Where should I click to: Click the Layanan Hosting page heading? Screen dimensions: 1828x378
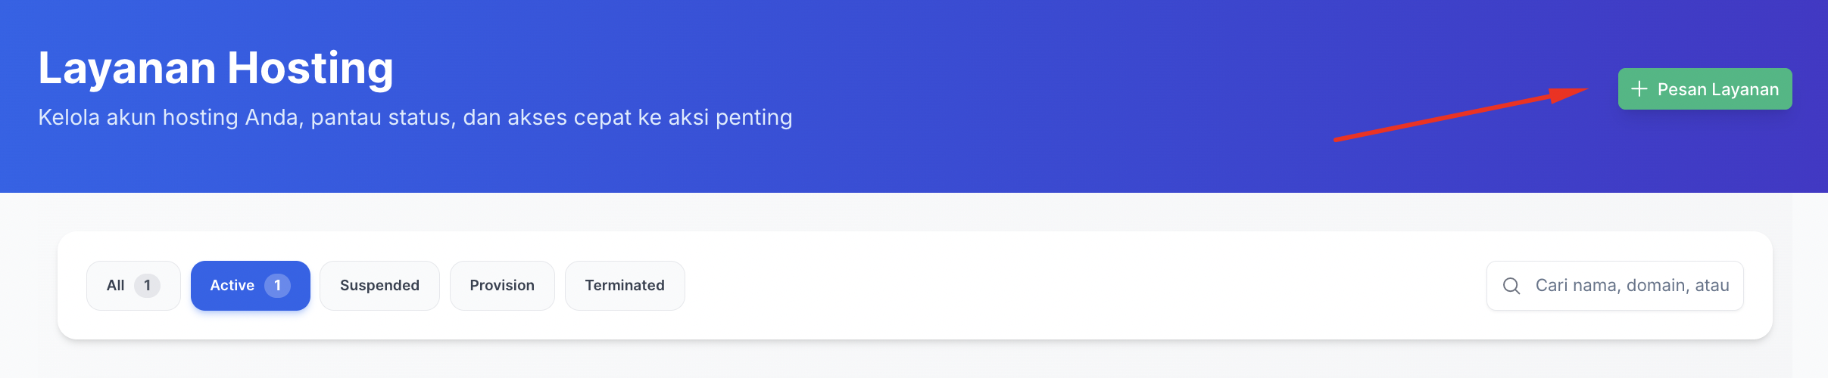tap(216, 68)
